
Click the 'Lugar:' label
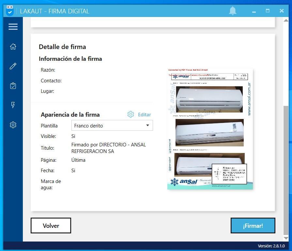[x=48, y=91]
